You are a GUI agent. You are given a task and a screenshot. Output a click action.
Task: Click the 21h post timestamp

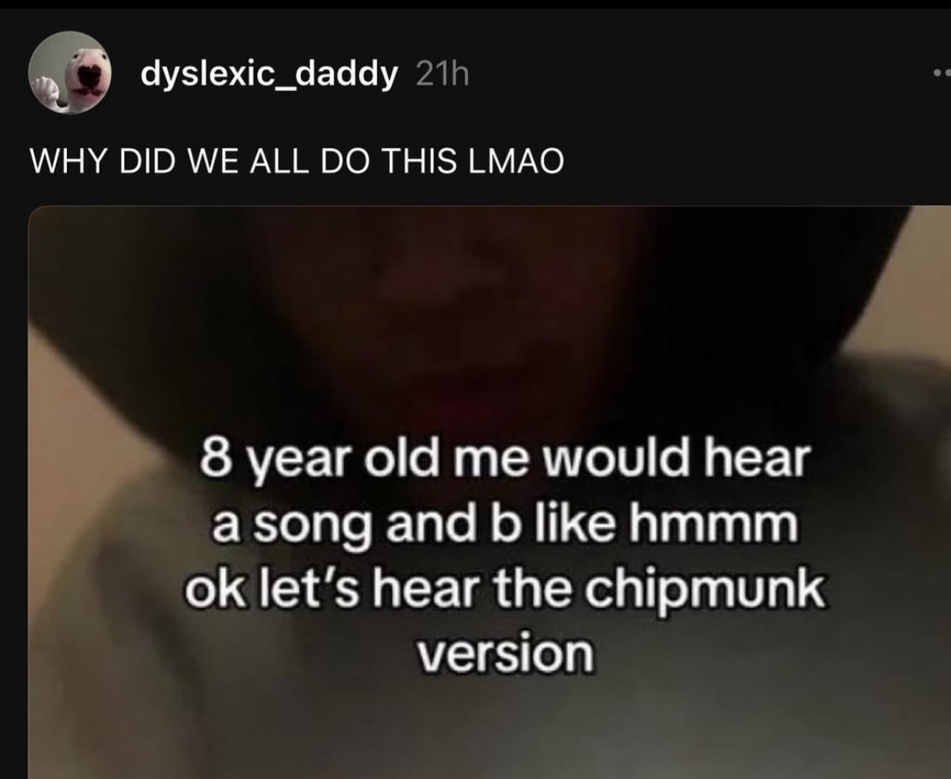click(443, 75)
